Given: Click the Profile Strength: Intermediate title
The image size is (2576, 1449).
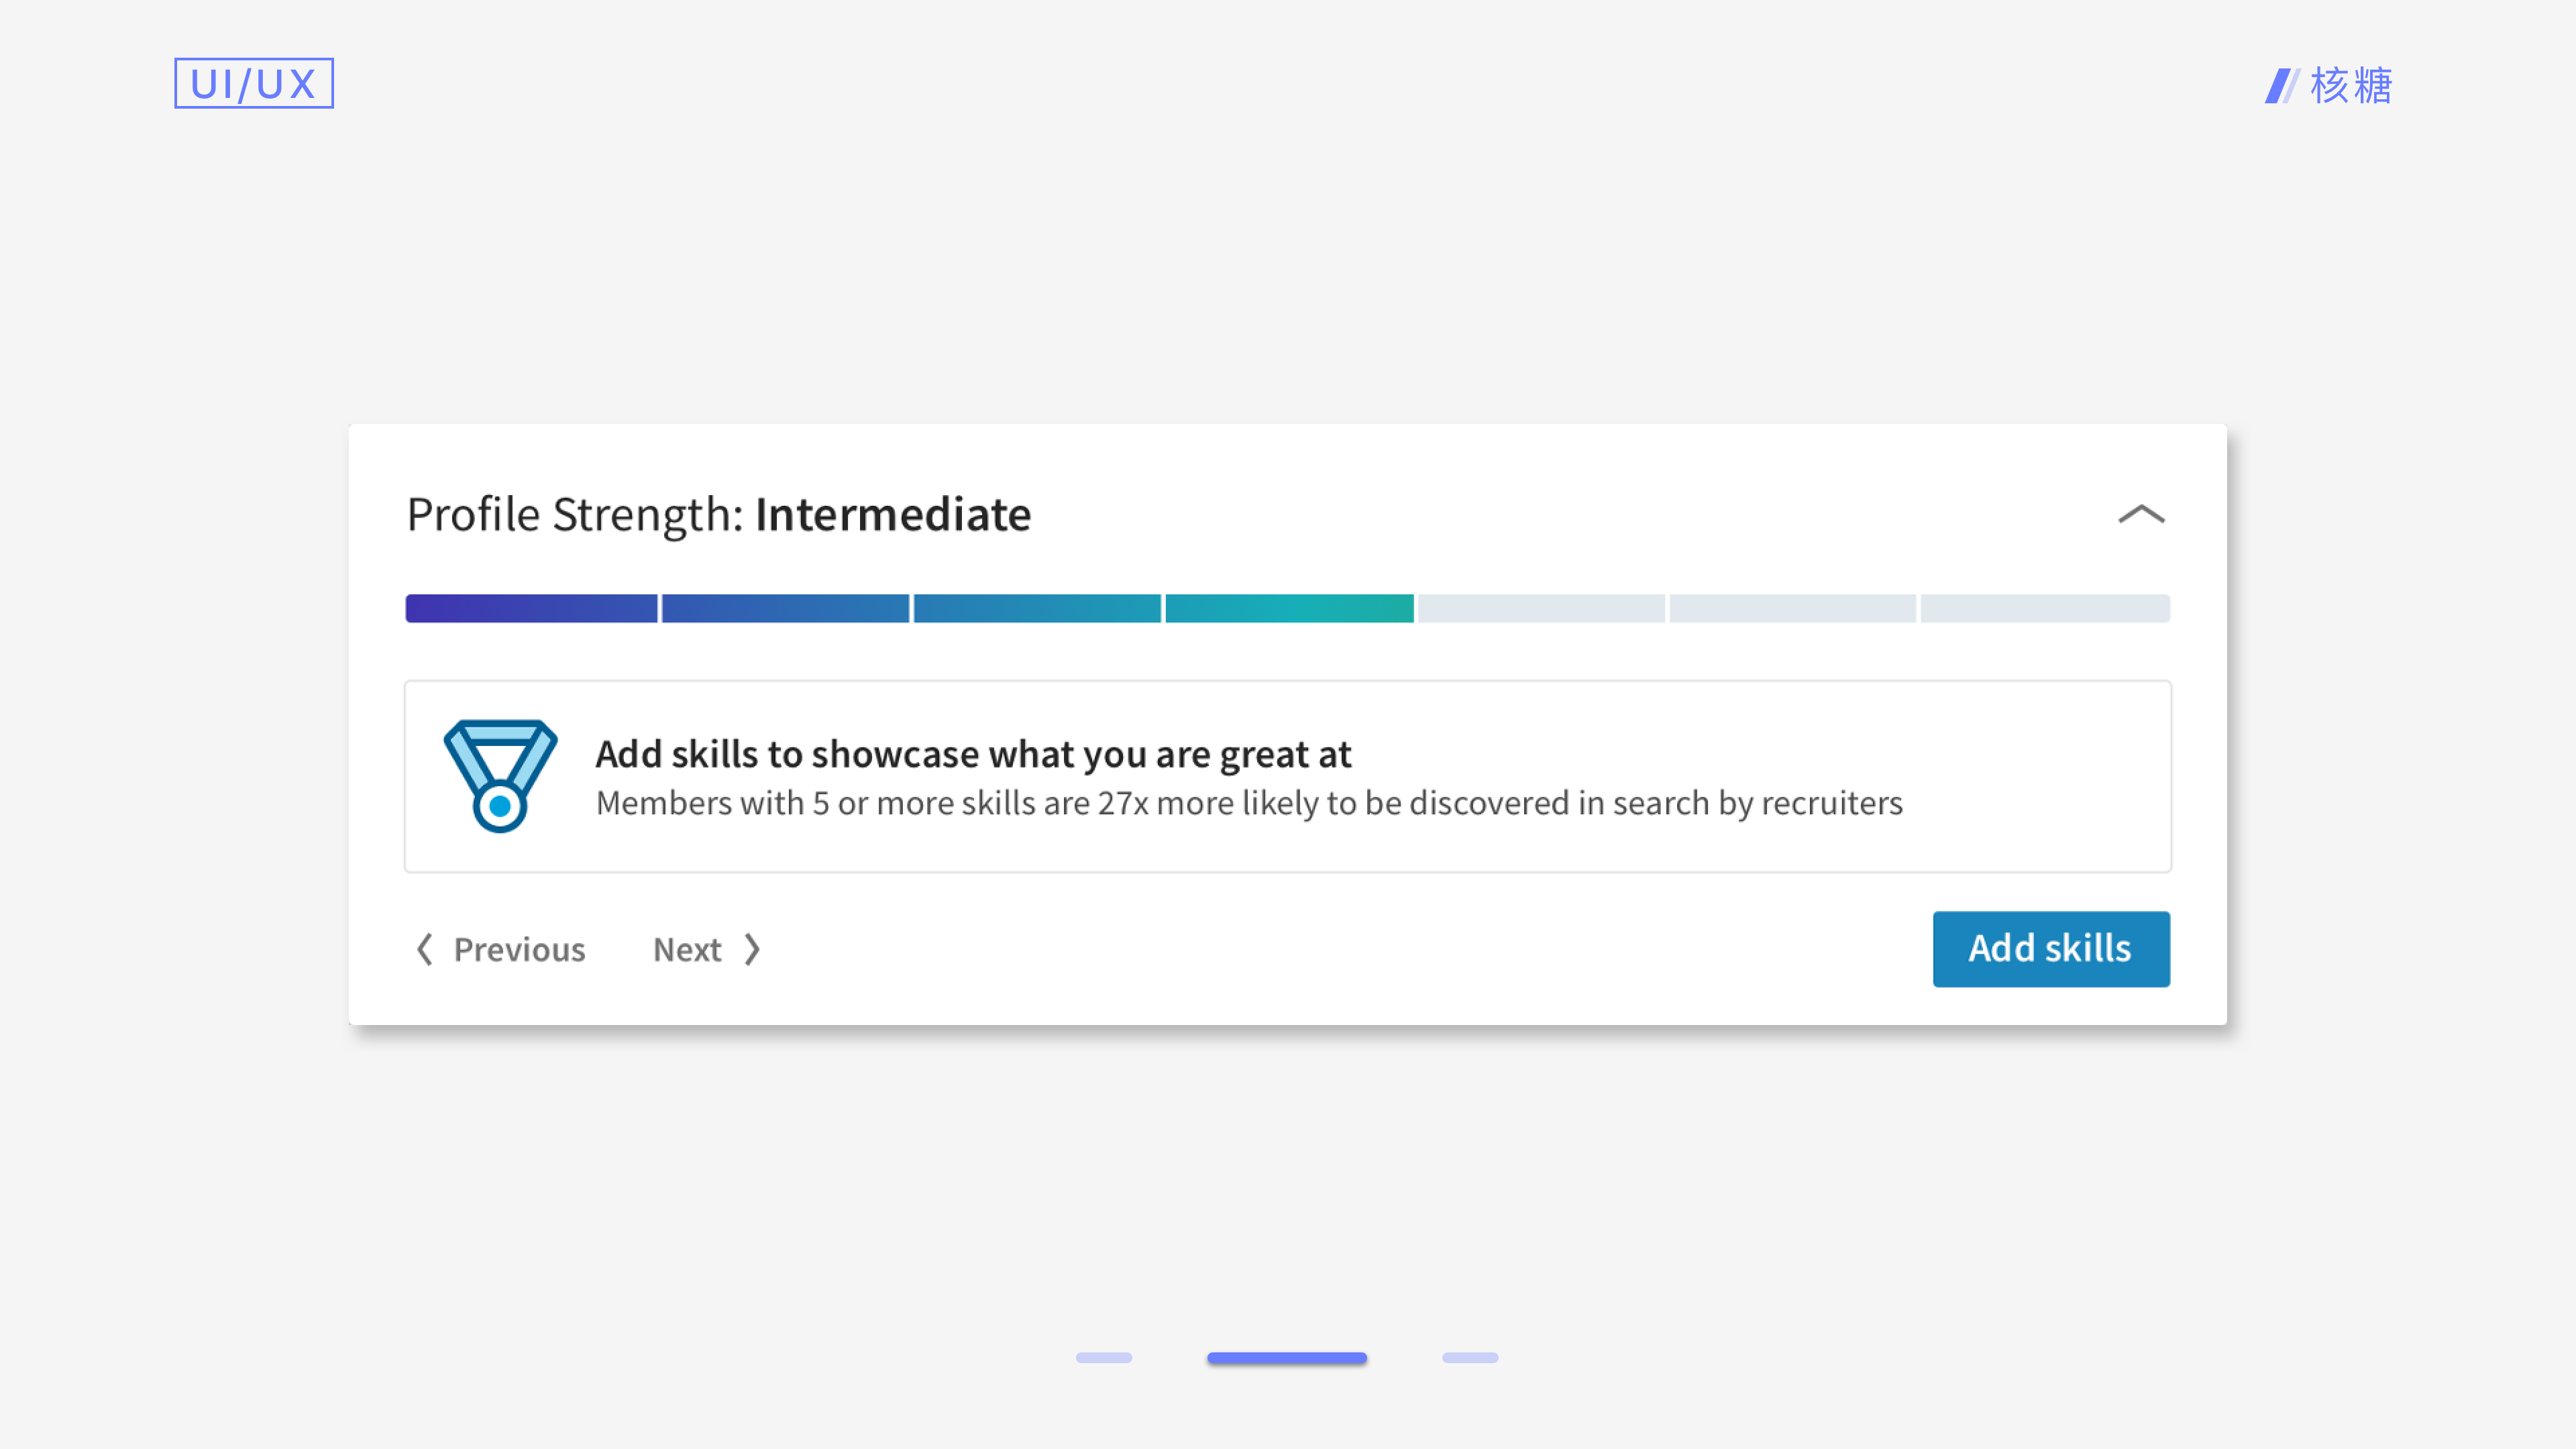Looking at the screenshot, I should [x=719, y=514].
